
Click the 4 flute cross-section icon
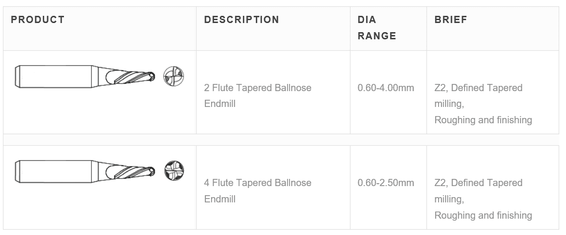tap(174, 170)
